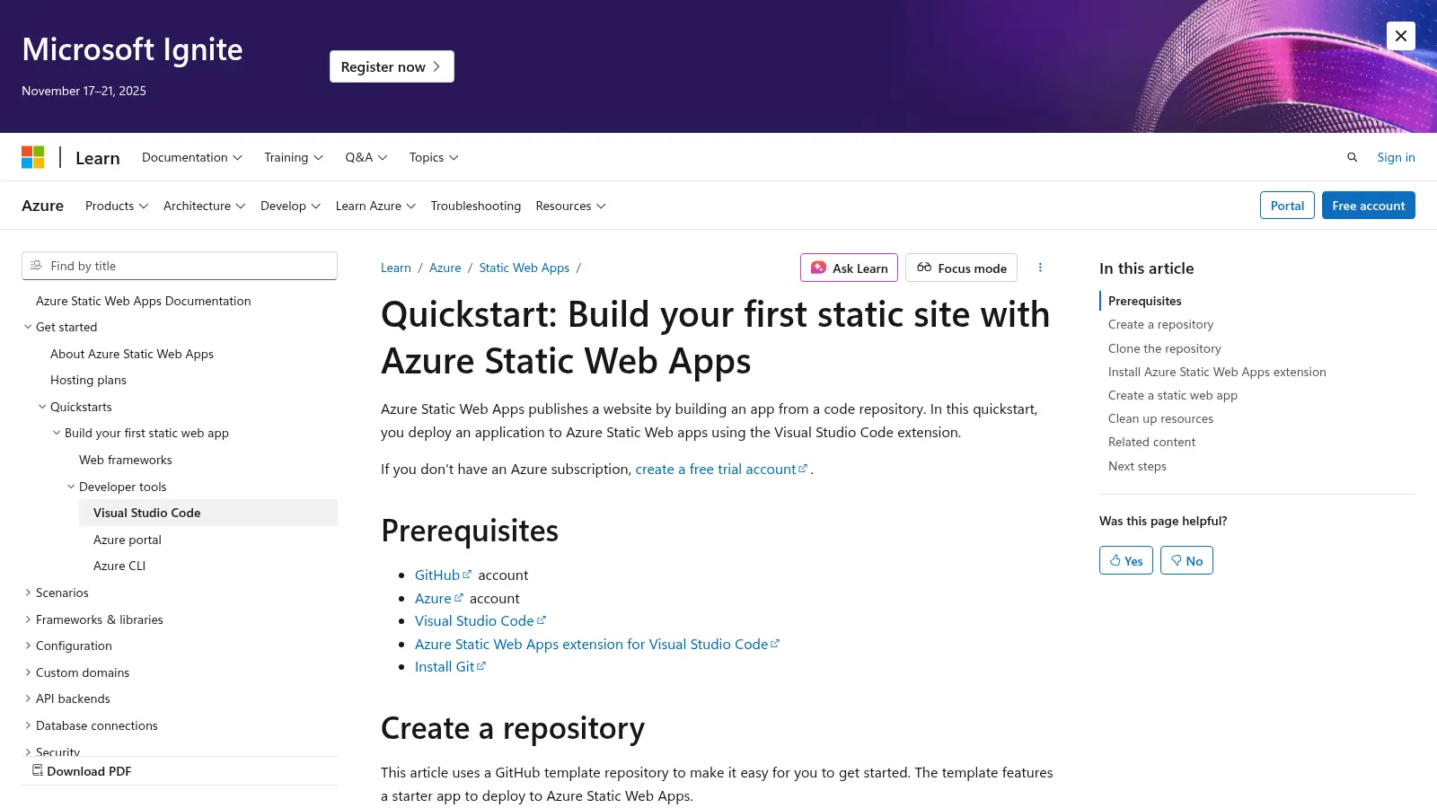Expand the Resources menu
This screenshot has height=808, width=1437.
(x=570, y=206)
